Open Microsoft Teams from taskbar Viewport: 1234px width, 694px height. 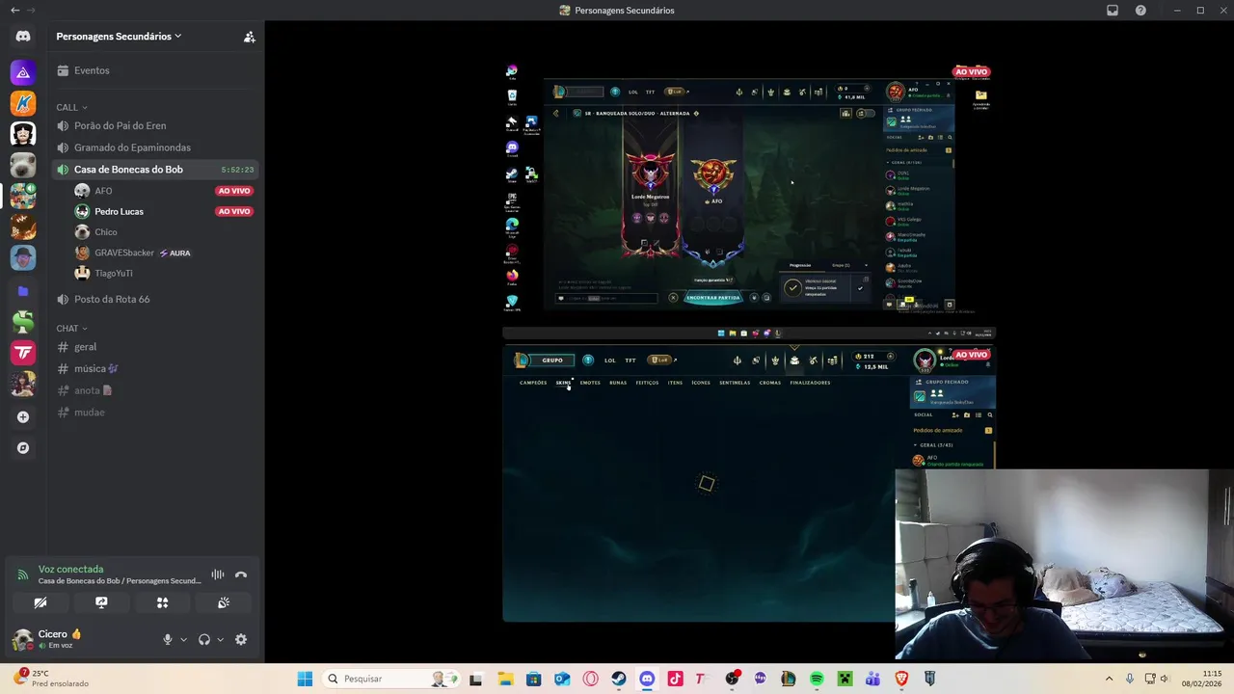click(872, 679)
